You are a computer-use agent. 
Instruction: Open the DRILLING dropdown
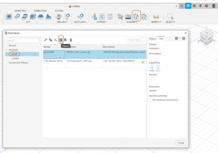coord(62,22)
